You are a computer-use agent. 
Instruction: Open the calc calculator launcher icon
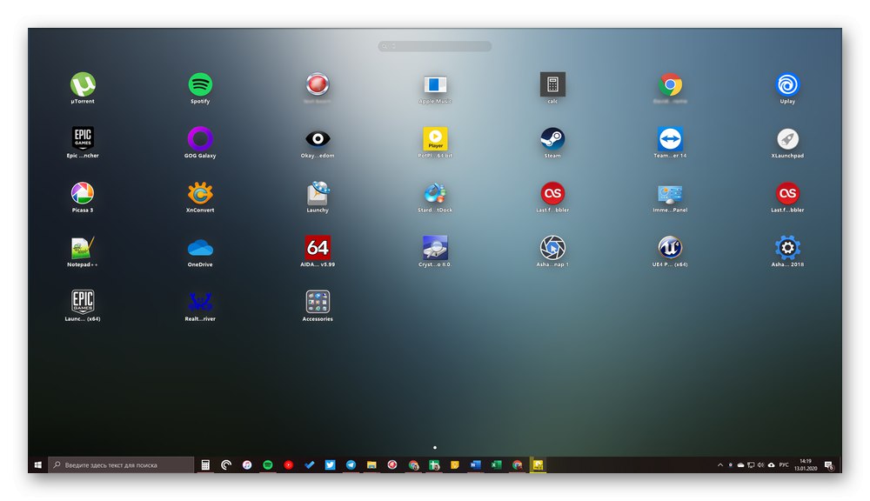click(x=552, y=85)
